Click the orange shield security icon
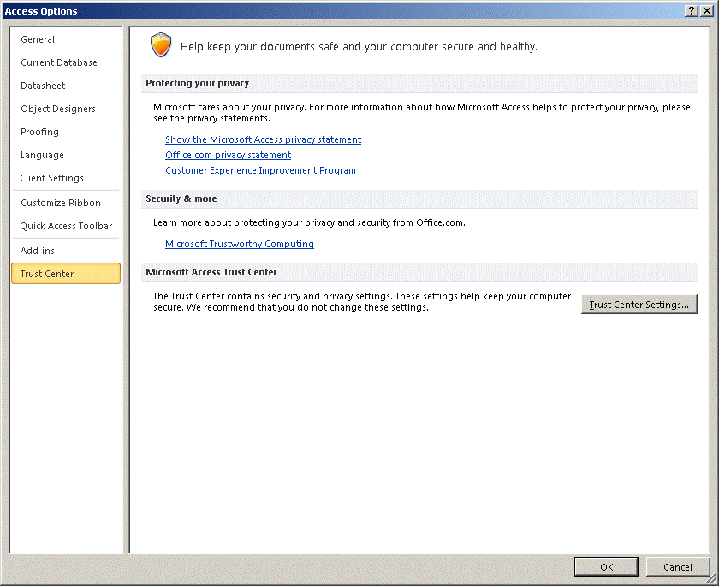The height and width of the screenshot is (586, 719). 161,44
